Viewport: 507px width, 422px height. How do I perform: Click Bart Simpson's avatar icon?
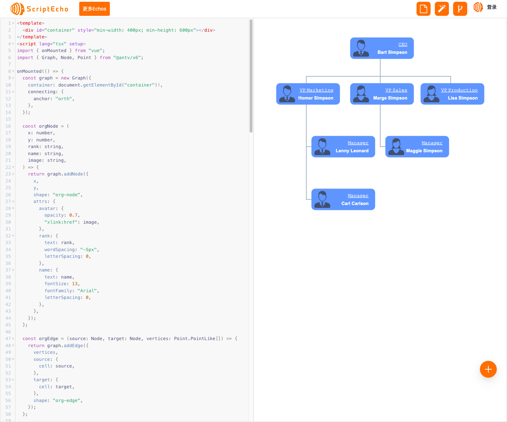click(361, 48)
